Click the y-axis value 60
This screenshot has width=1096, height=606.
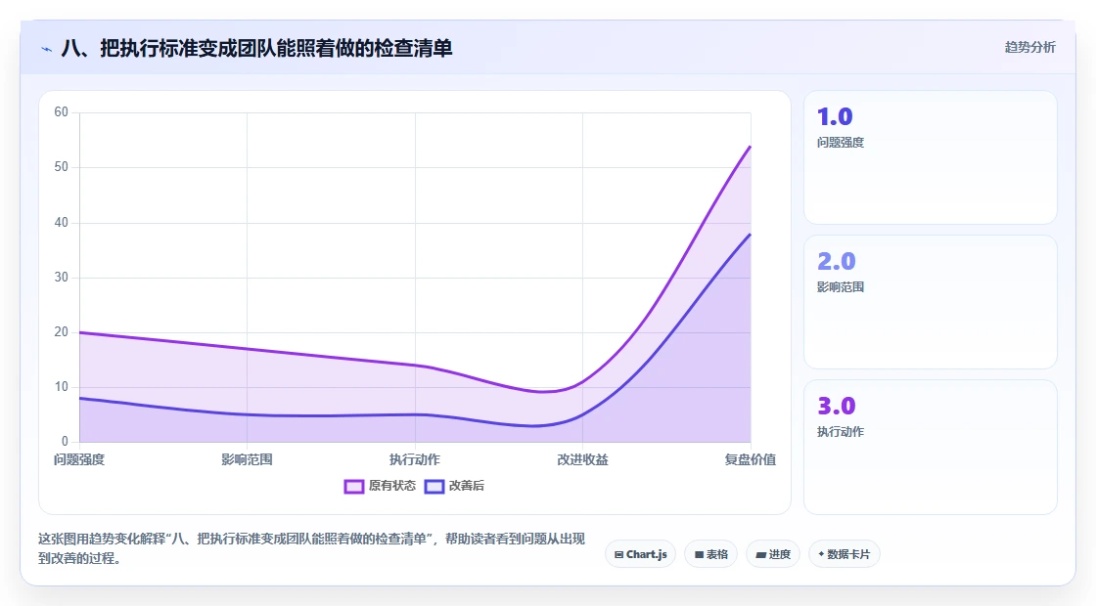[x=62, y=112]
